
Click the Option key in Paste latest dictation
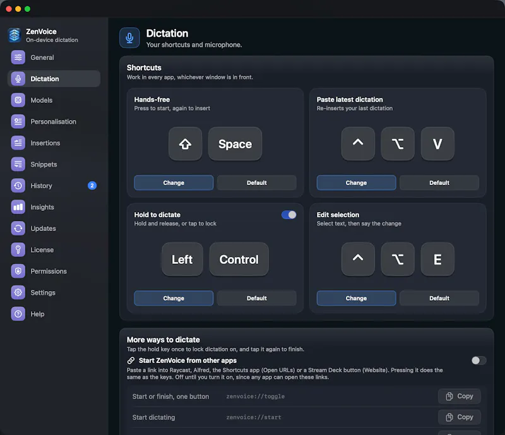(x=398, y=144)
